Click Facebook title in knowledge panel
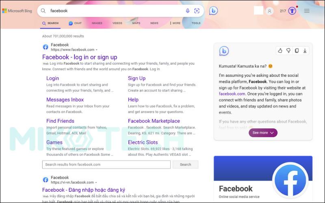Screen dimensions: 325x203 tap(236, 189)
